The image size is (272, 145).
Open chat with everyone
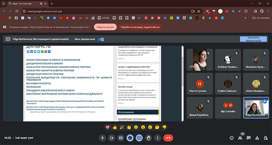point(249,138)
